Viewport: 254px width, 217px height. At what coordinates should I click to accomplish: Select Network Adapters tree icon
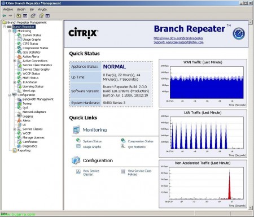click(x=19, y=112)
